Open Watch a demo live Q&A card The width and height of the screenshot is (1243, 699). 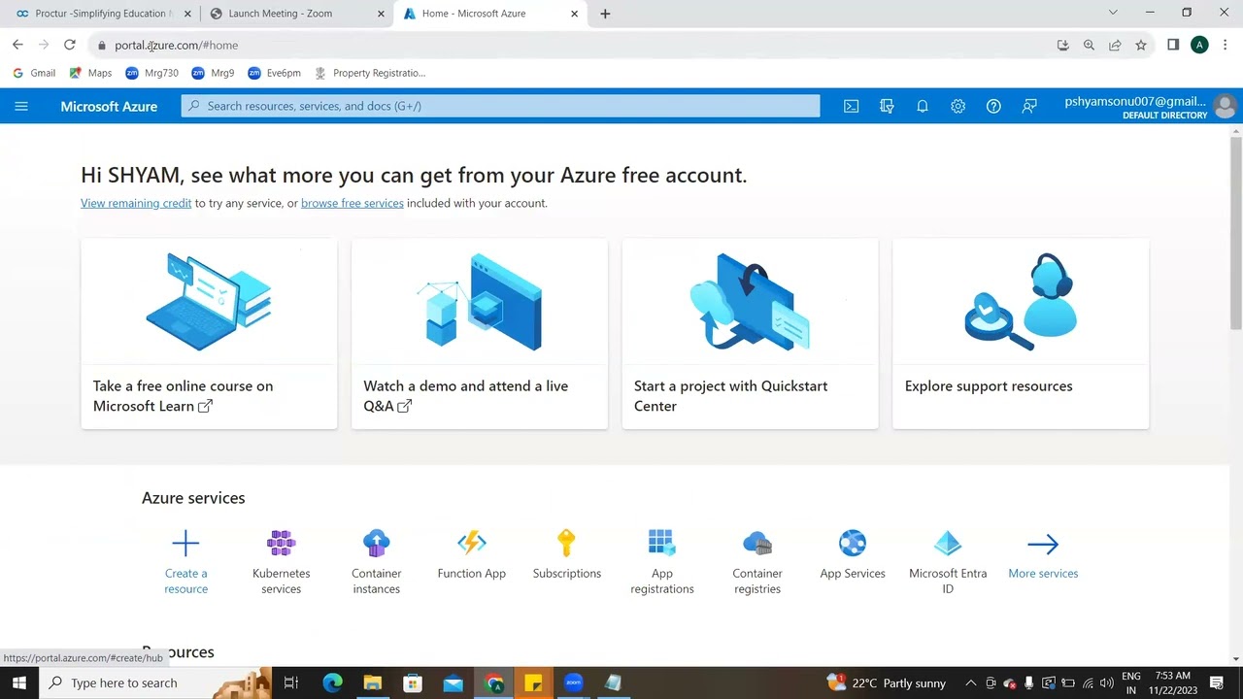click(x=480, y=333)
